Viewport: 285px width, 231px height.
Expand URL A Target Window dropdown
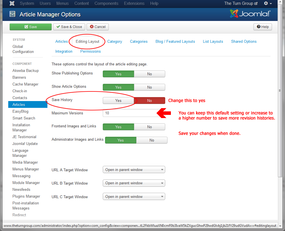click(134, 170)
